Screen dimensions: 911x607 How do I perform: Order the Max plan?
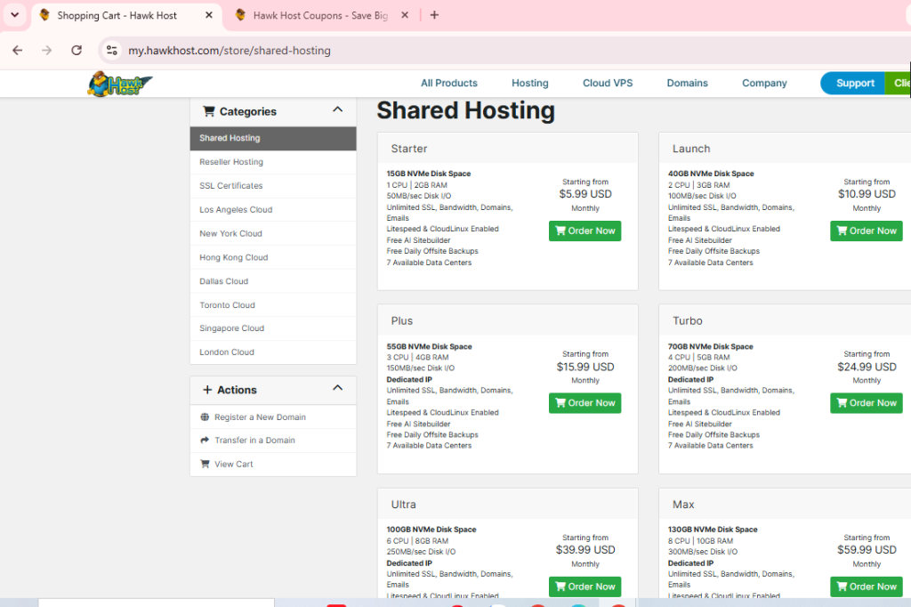click(867, 587)
